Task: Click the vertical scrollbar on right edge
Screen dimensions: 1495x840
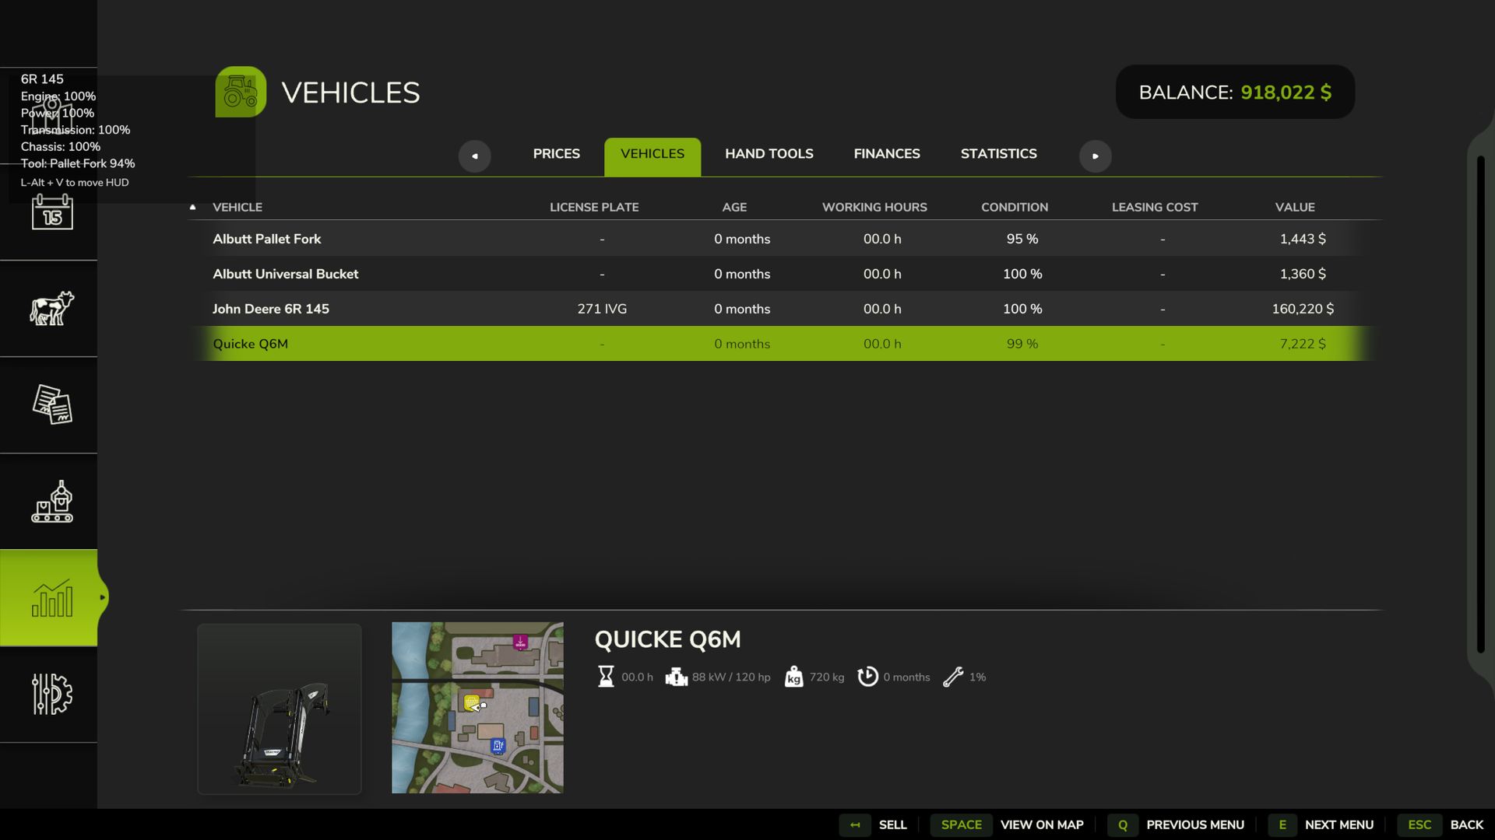Action: click(1480, 404)
